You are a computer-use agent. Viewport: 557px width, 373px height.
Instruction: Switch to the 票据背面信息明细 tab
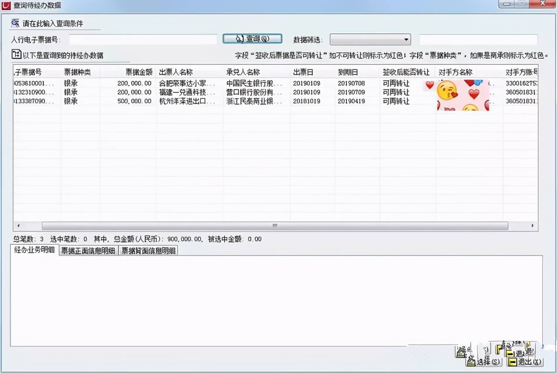(x=148, y=250)
